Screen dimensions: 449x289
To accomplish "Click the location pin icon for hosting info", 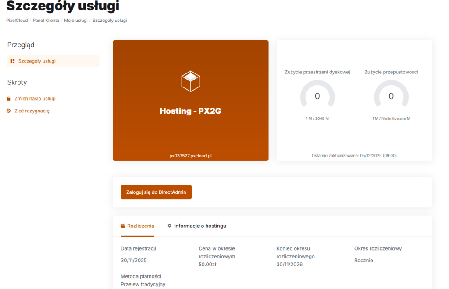I will 170,226.
